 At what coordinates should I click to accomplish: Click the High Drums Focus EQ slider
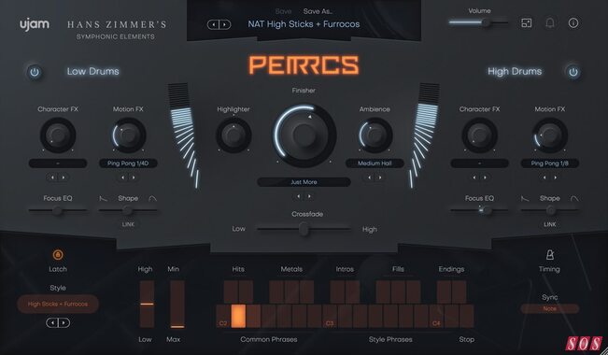coord(480,211)
